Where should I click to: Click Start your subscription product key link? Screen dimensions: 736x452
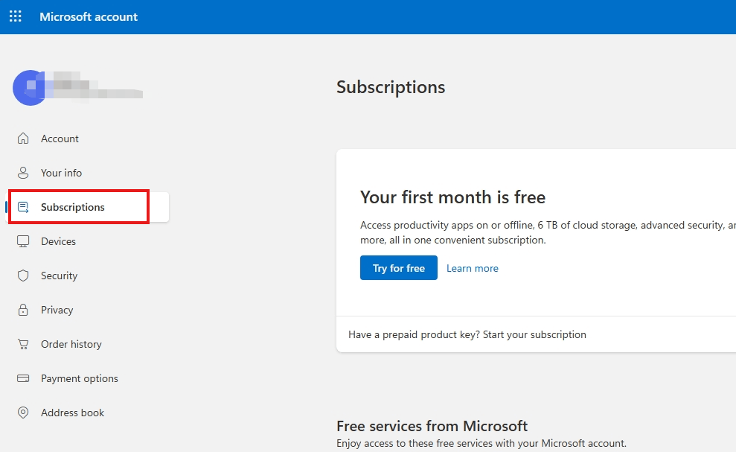pos(534,334)
